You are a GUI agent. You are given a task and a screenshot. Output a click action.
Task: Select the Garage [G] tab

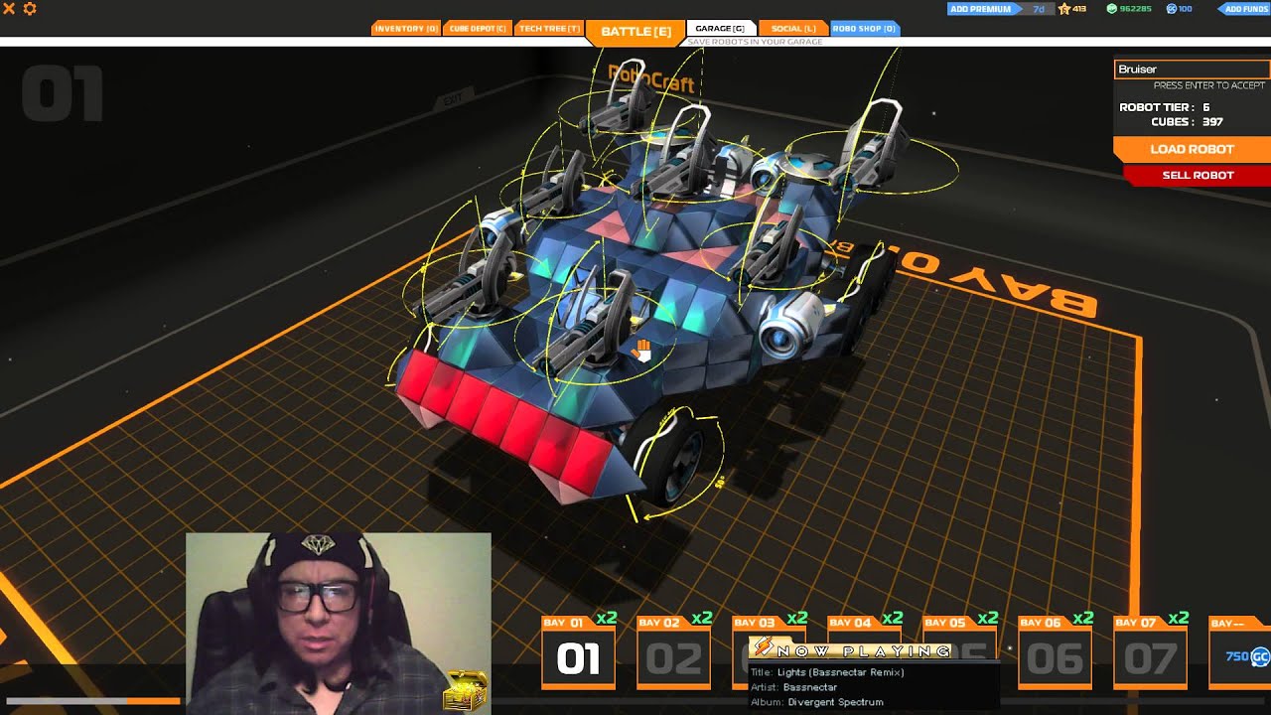pos(720,29)
